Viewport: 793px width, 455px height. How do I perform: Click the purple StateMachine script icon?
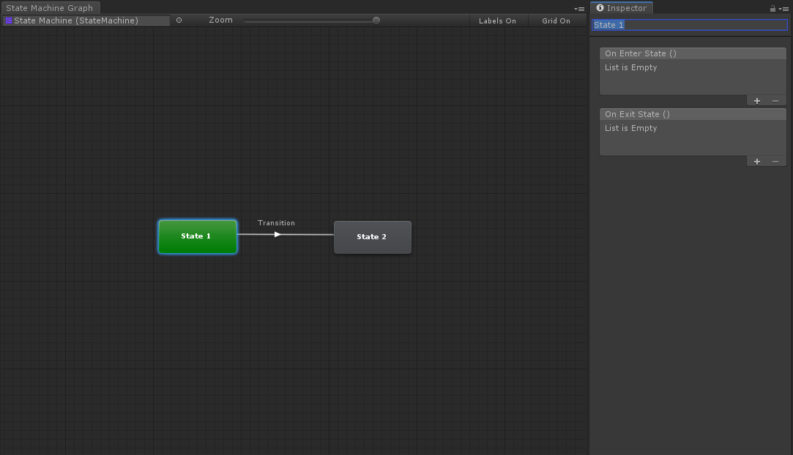(x=9, y=20)
